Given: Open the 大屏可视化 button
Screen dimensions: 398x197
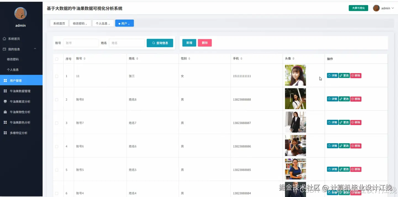Looking at the screenshot, I should pyautogui.click(x=358, y=8).
